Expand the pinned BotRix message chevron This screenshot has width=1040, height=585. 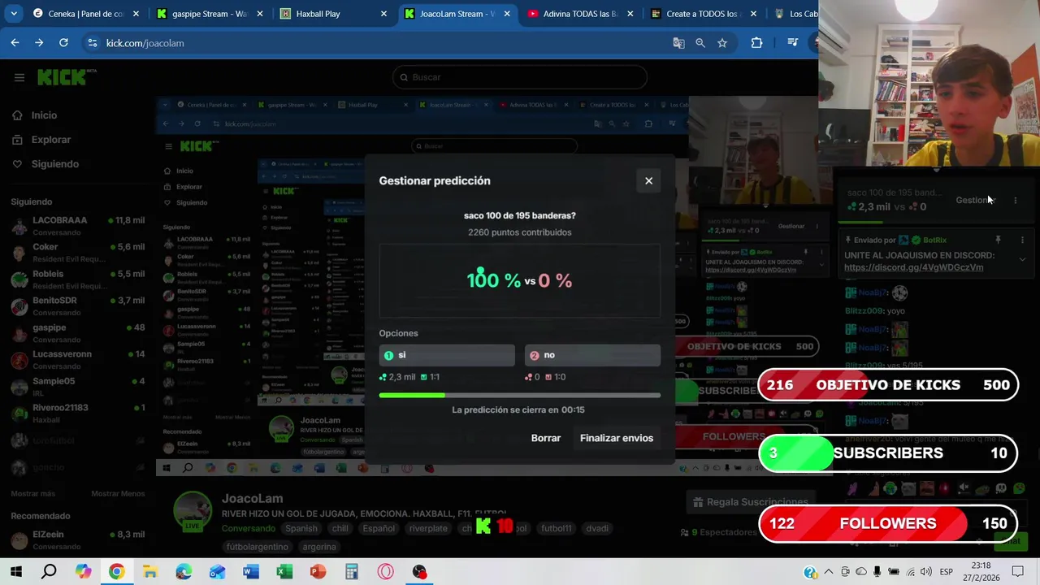coord(1022,260)
